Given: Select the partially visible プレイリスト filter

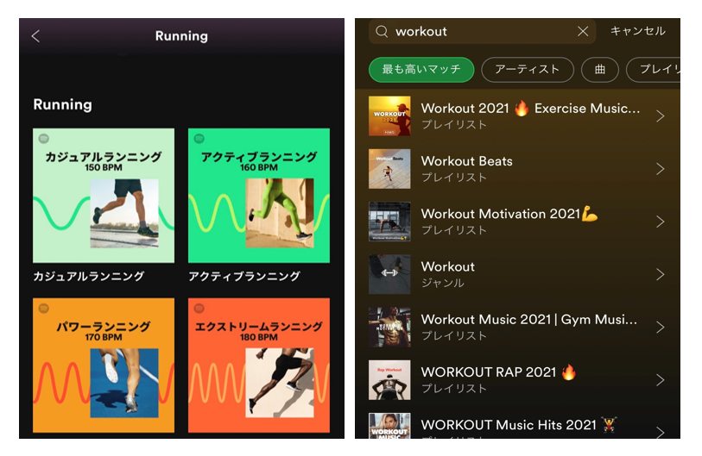Looking at the screenshot, I should 653,69.
